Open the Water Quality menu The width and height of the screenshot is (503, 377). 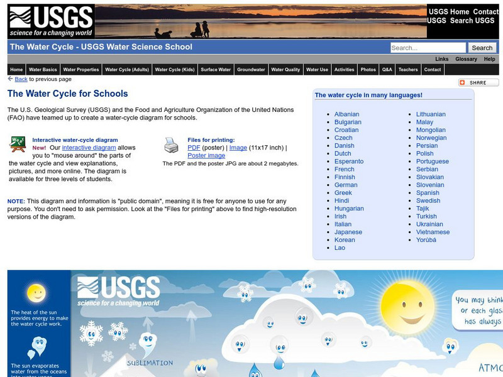point(285,70)
